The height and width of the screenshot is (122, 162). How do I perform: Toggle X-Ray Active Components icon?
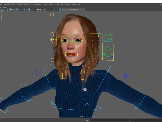click(40, 9)
